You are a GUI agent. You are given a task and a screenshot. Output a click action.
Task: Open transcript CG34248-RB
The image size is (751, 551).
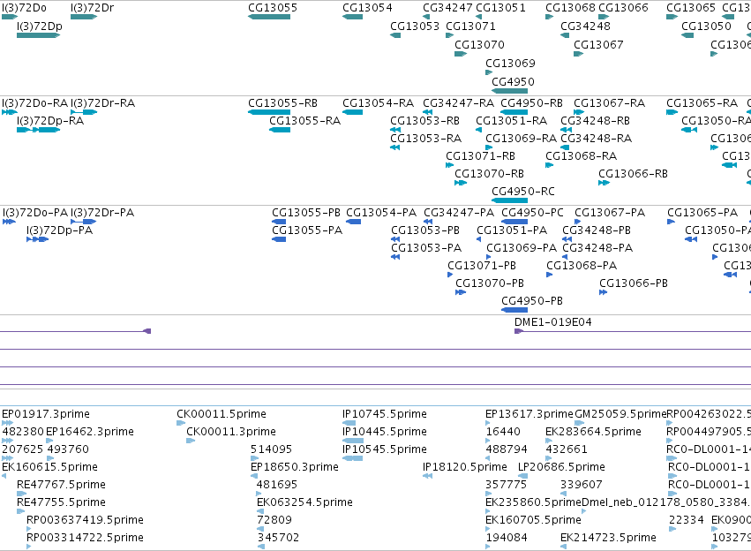(567, 130)
